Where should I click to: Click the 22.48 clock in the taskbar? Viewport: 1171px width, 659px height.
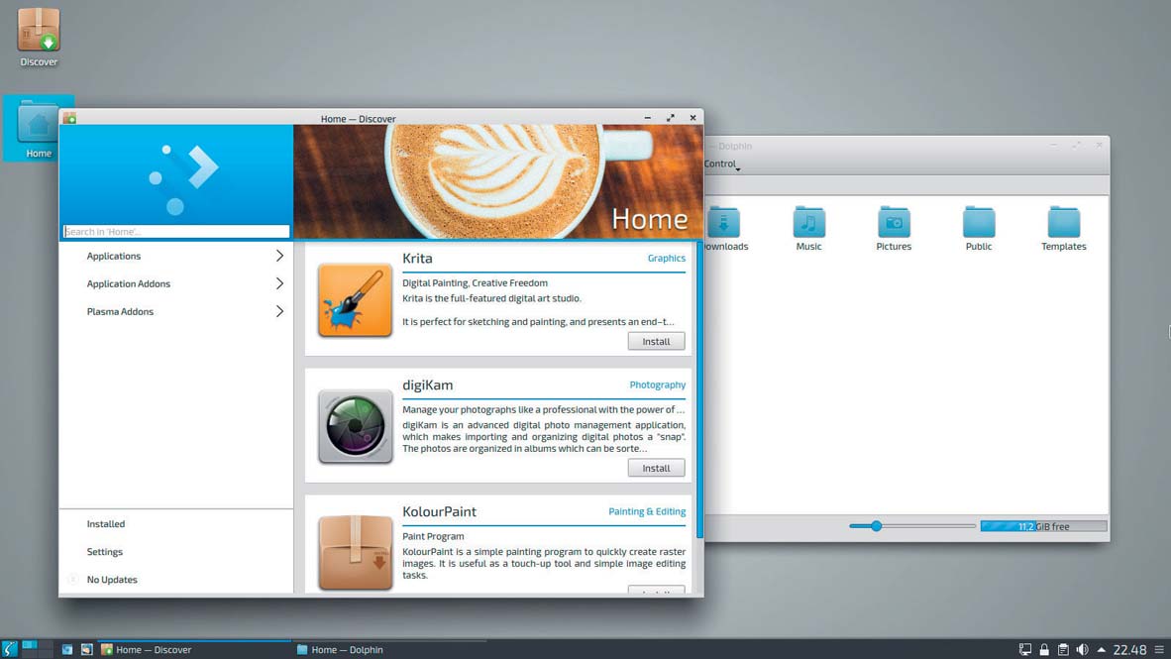tap(1129, 650)
